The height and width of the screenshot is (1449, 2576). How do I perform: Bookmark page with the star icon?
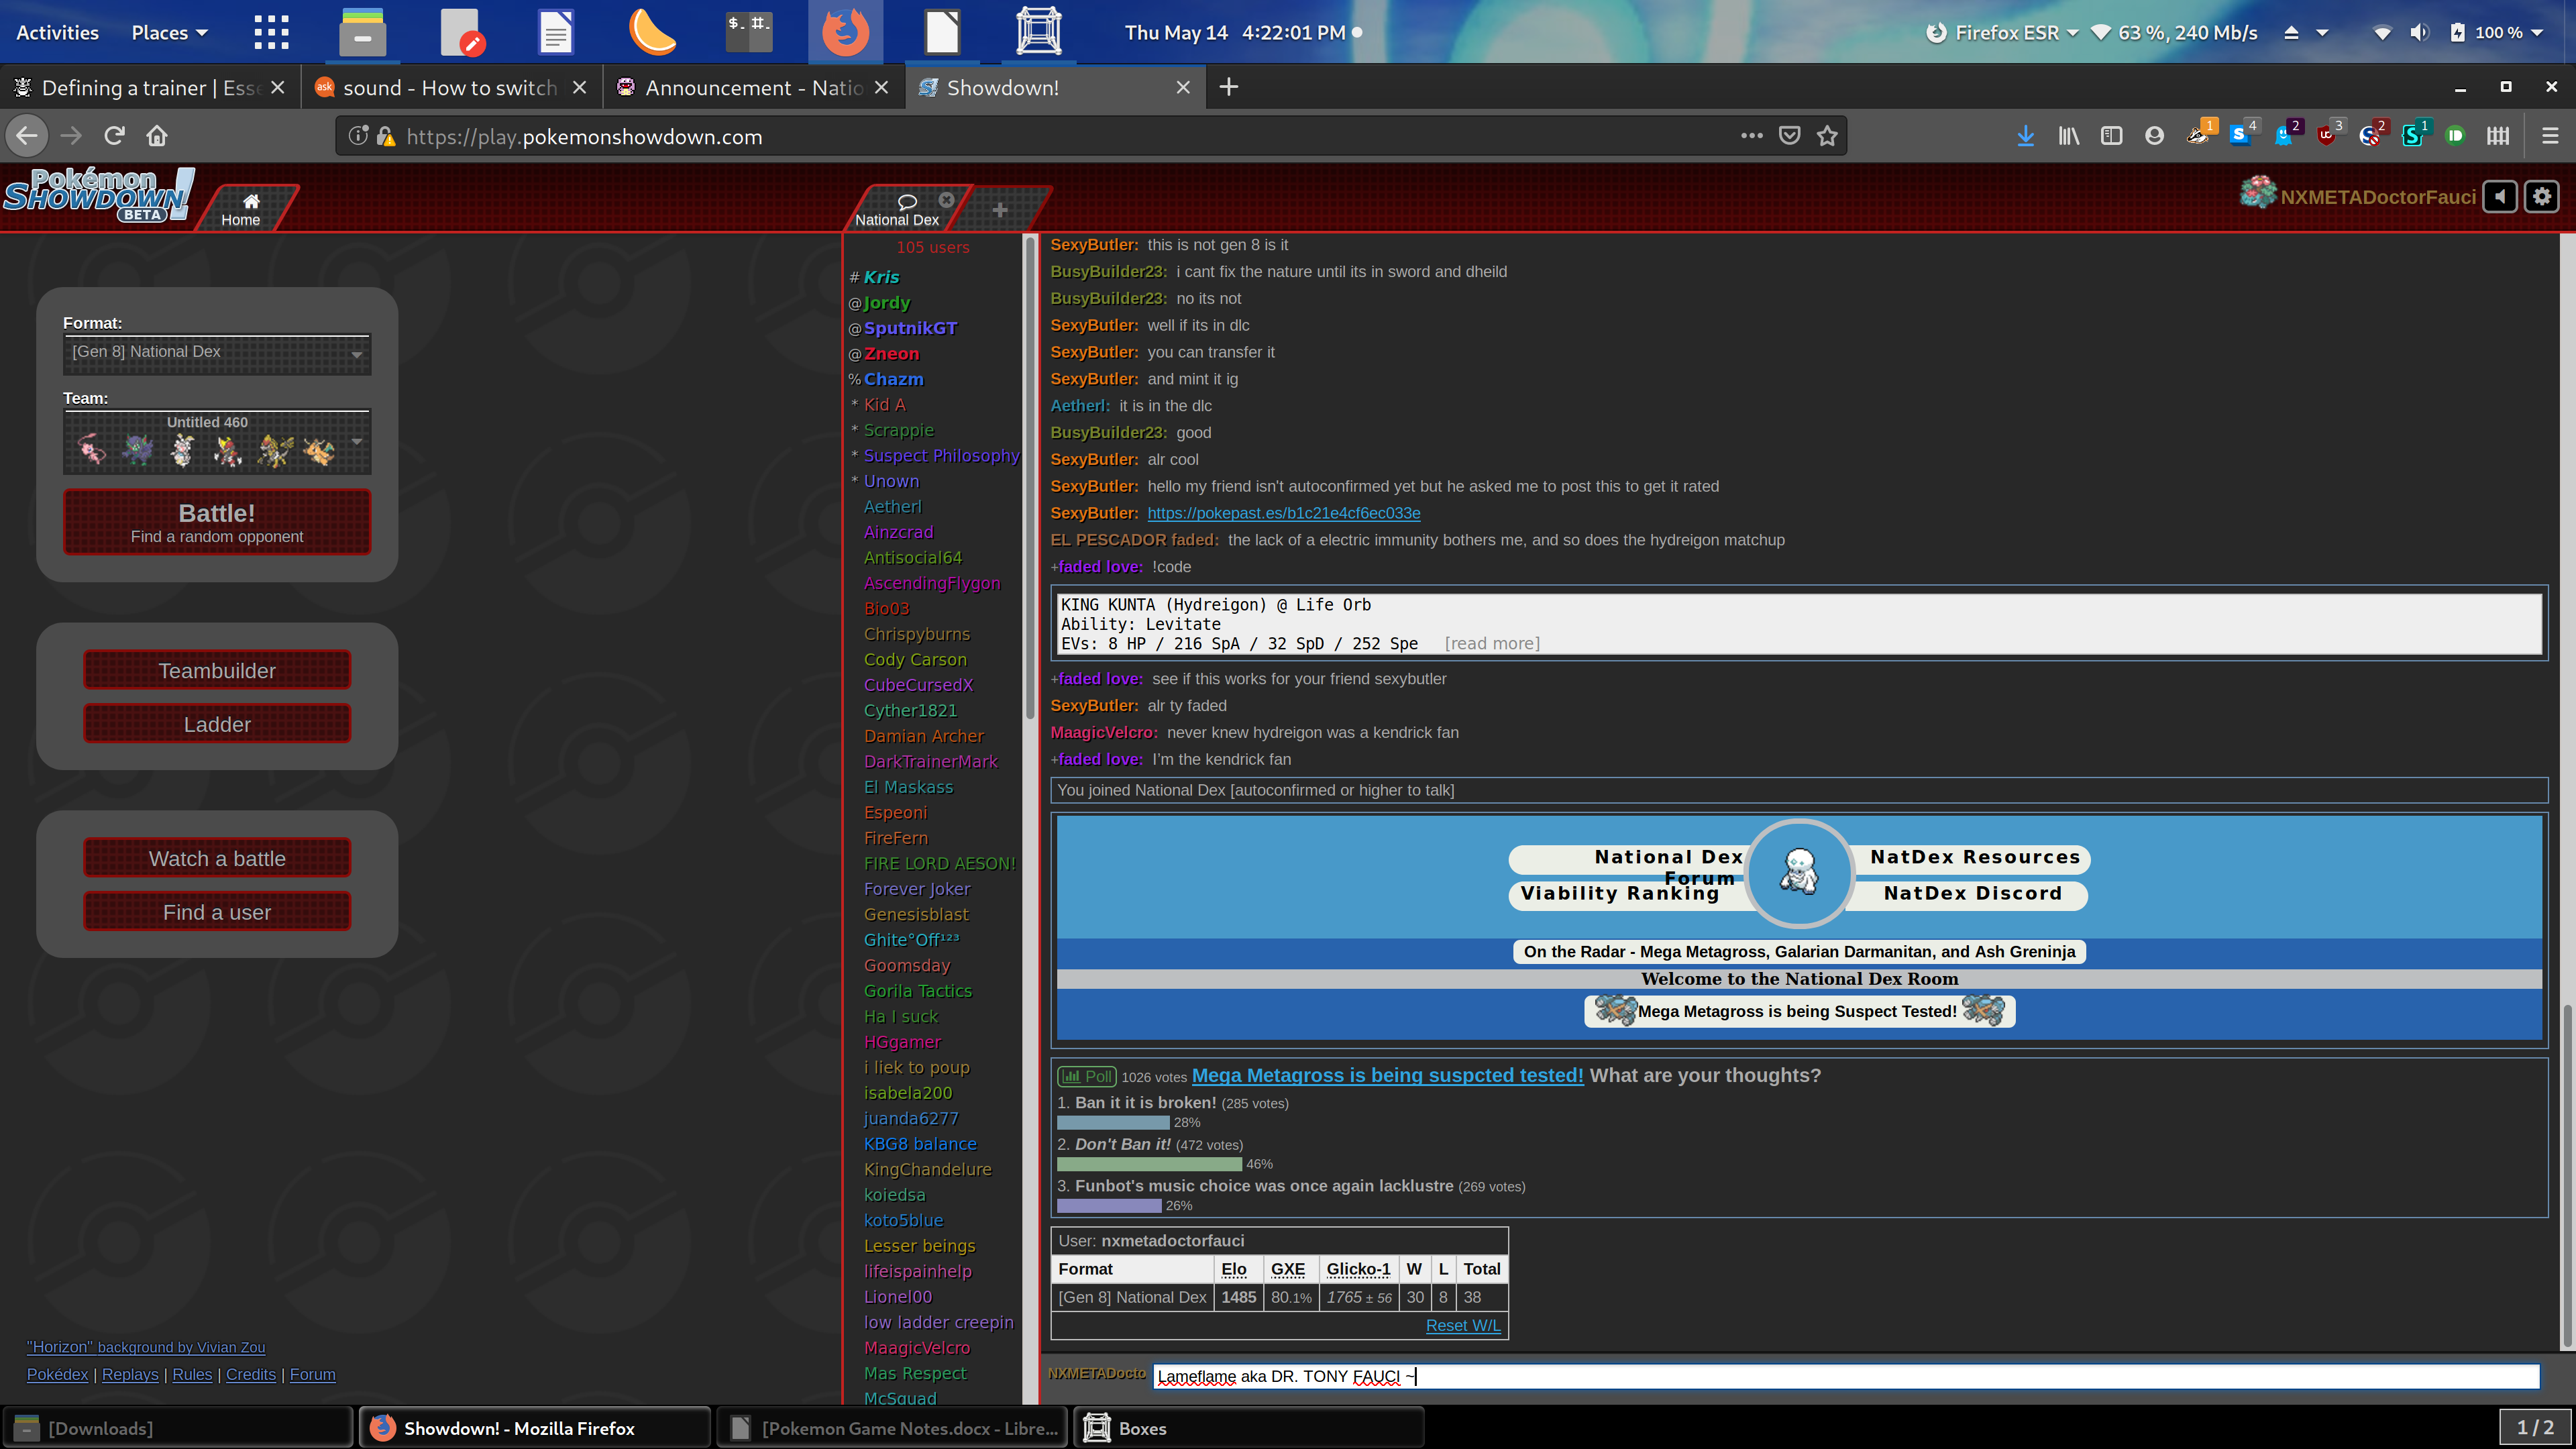(1827, 136)
